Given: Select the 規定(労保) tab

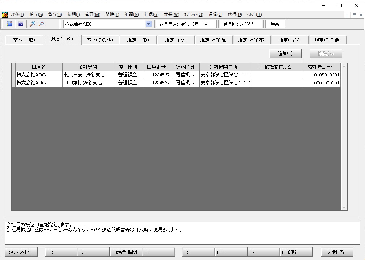Looking at the screenshot, I should click(x=289, y=40).
